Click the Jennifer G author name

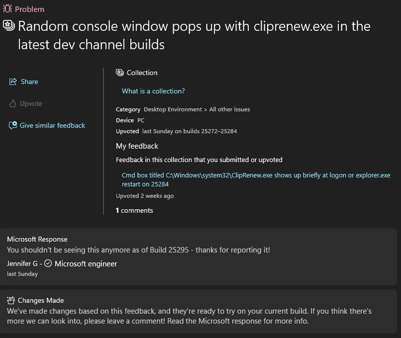coord(22,263)
